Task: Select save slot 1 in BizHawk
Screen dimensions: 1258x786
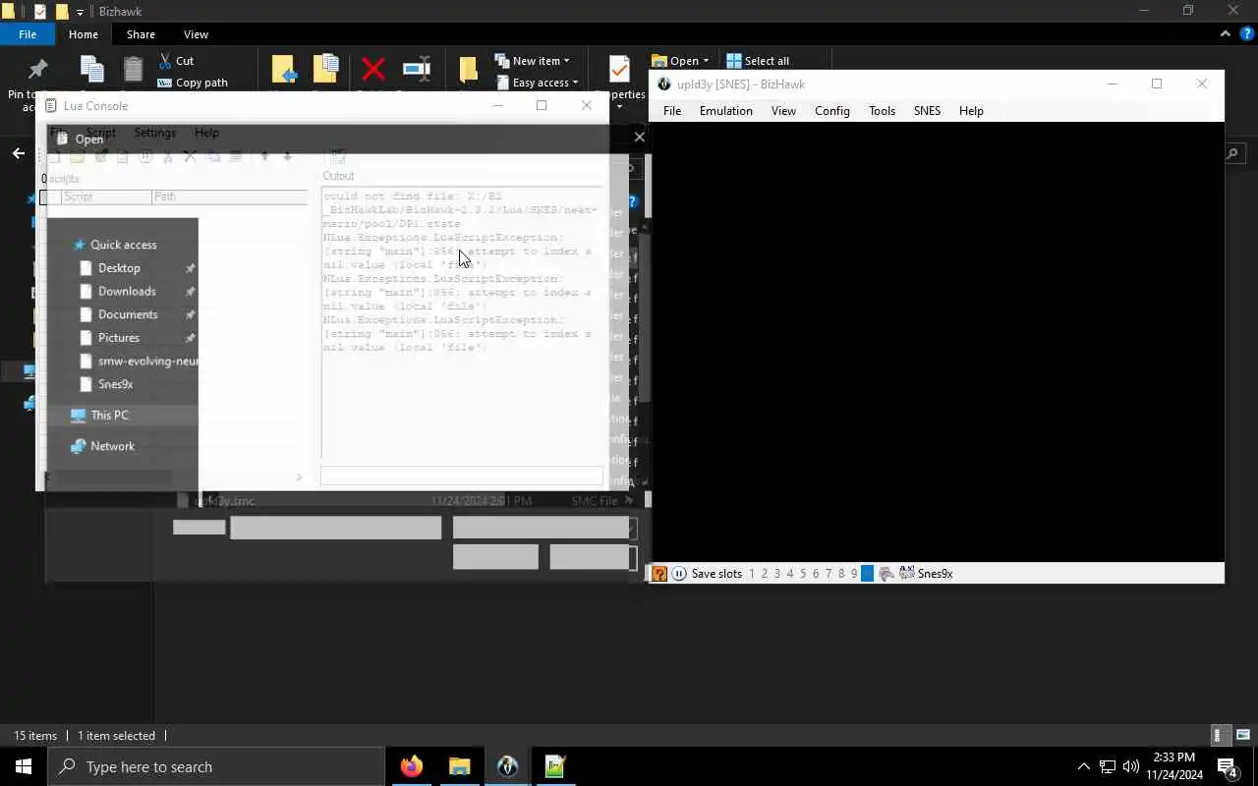Action: [752, 574]
